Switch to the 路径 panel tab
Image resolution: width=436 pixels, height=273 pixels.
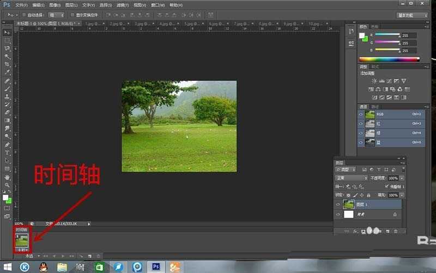pos(375,106)
